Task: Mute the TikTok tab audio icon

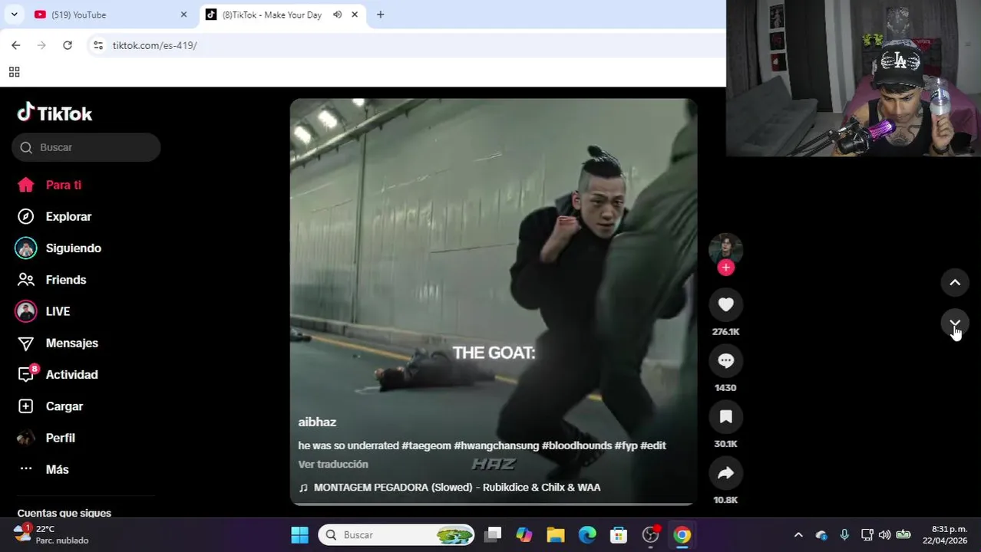Action: (x=337, y=15)
